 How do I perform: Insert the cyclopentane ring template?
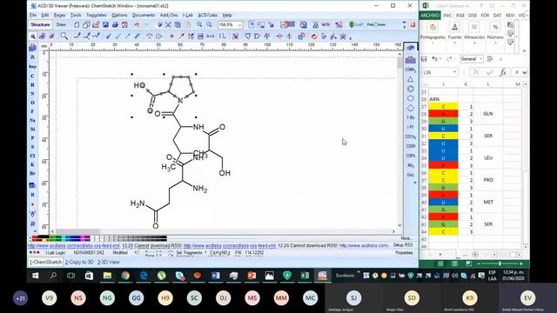[410, 108]
